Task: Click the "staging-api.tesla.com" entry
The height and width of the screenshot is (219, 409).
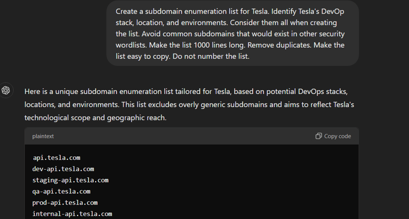Action: click(71, 180)
